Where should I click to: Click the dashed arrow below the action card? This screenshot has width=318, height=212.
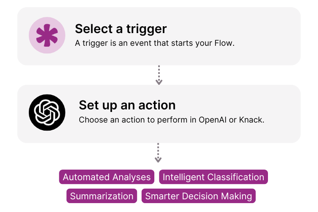pyautogui.click(x=158, y=153)
